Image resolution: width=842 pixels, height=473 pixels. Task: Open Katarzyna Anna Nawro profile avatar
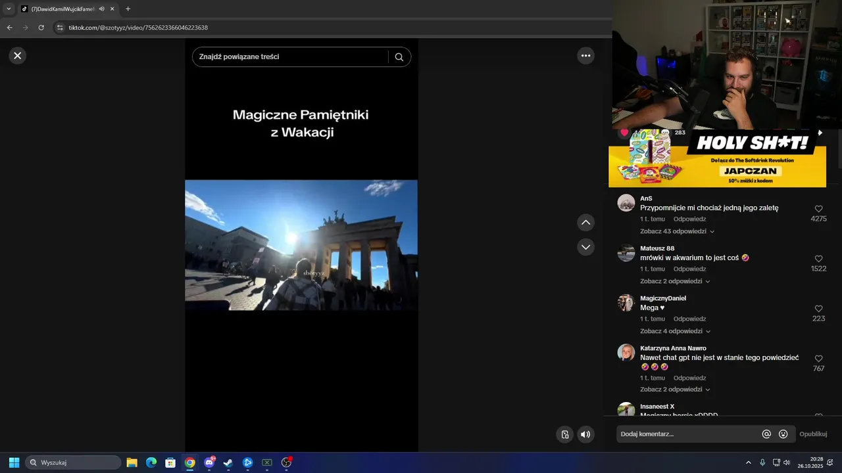[x=626, y=353]
